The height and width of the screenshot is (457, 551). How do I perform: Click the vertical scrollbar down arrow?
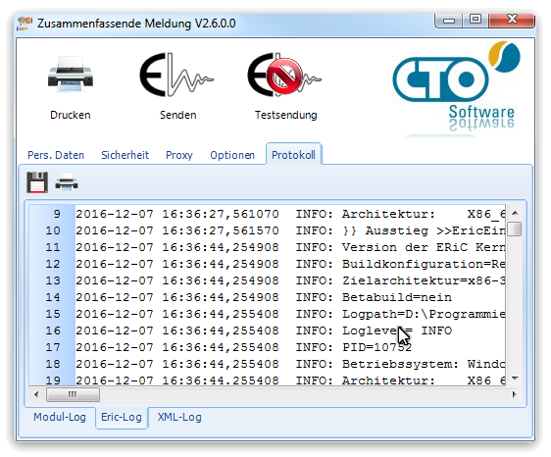pyautogui.click(x=515, y=379)
